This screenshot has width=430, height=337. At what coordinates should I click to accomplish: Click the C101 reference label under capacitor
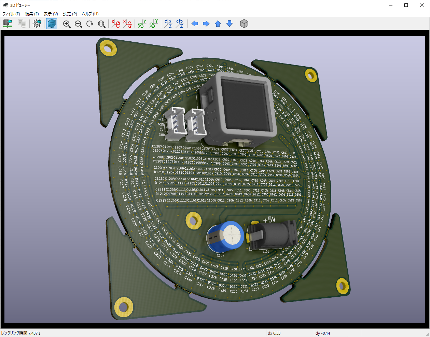[221, 255]
